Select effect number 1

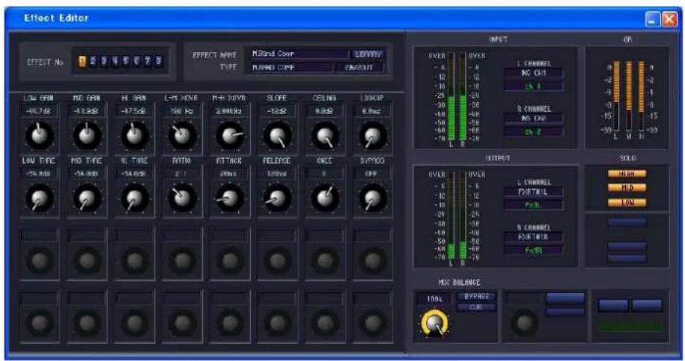[82, 61]
